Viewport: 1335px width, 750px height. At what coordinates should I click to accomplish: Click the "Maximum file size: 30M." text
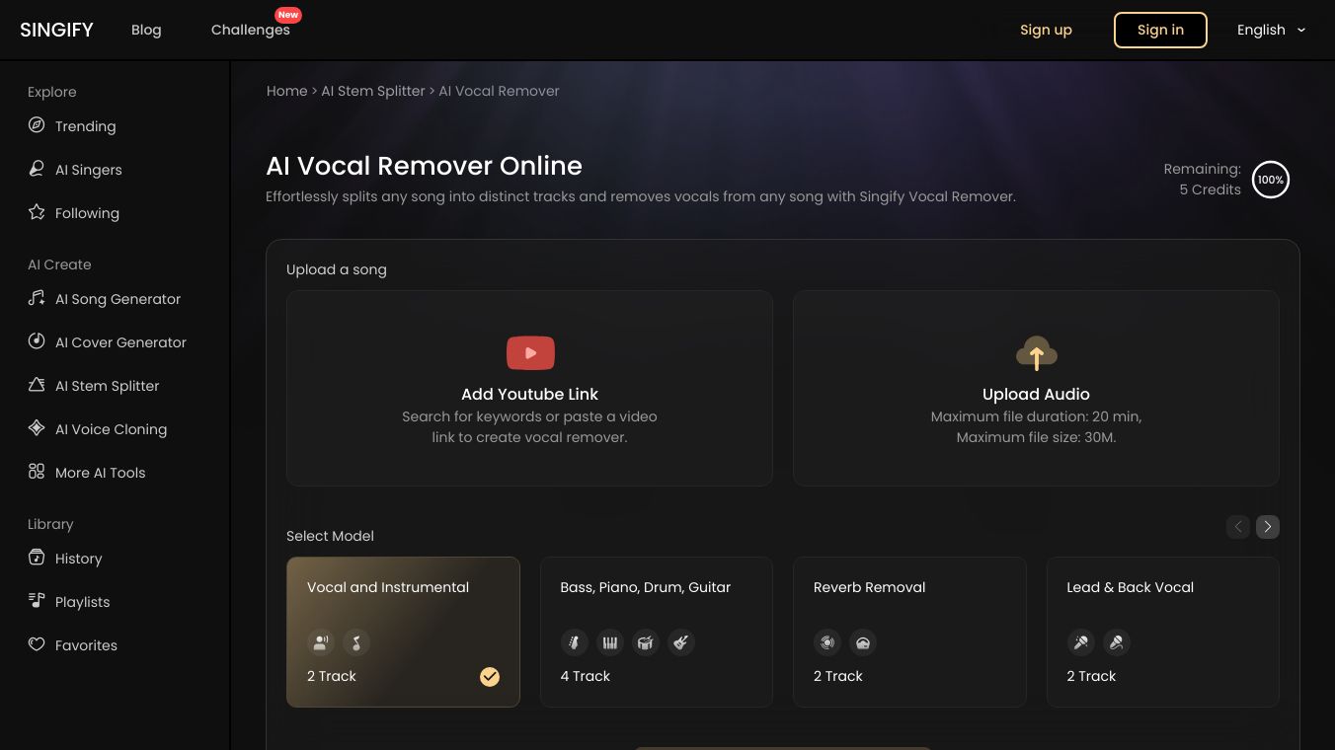[1037, 437]
